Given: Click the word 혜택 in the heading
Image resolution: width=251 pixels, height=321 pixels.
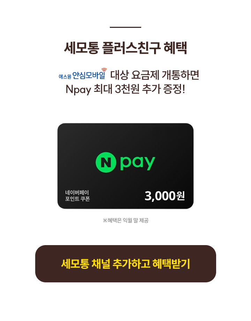Looking at the screenshot, I should tap(175, 48).
